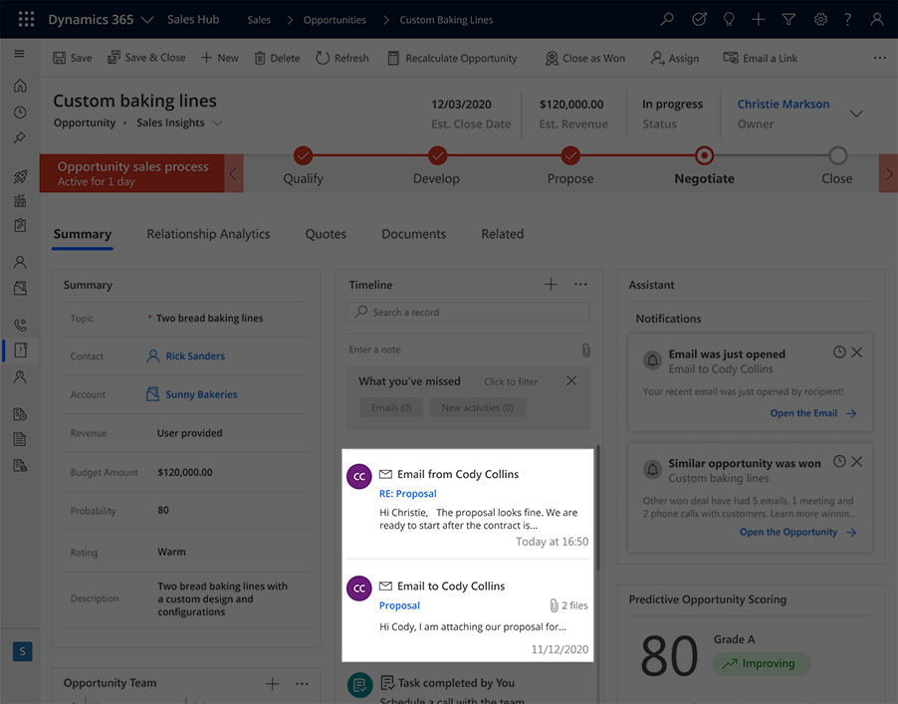The width and height of the screenshot is (898, 704).
Task: Select the Summary tab
Action: pos(83,234)
